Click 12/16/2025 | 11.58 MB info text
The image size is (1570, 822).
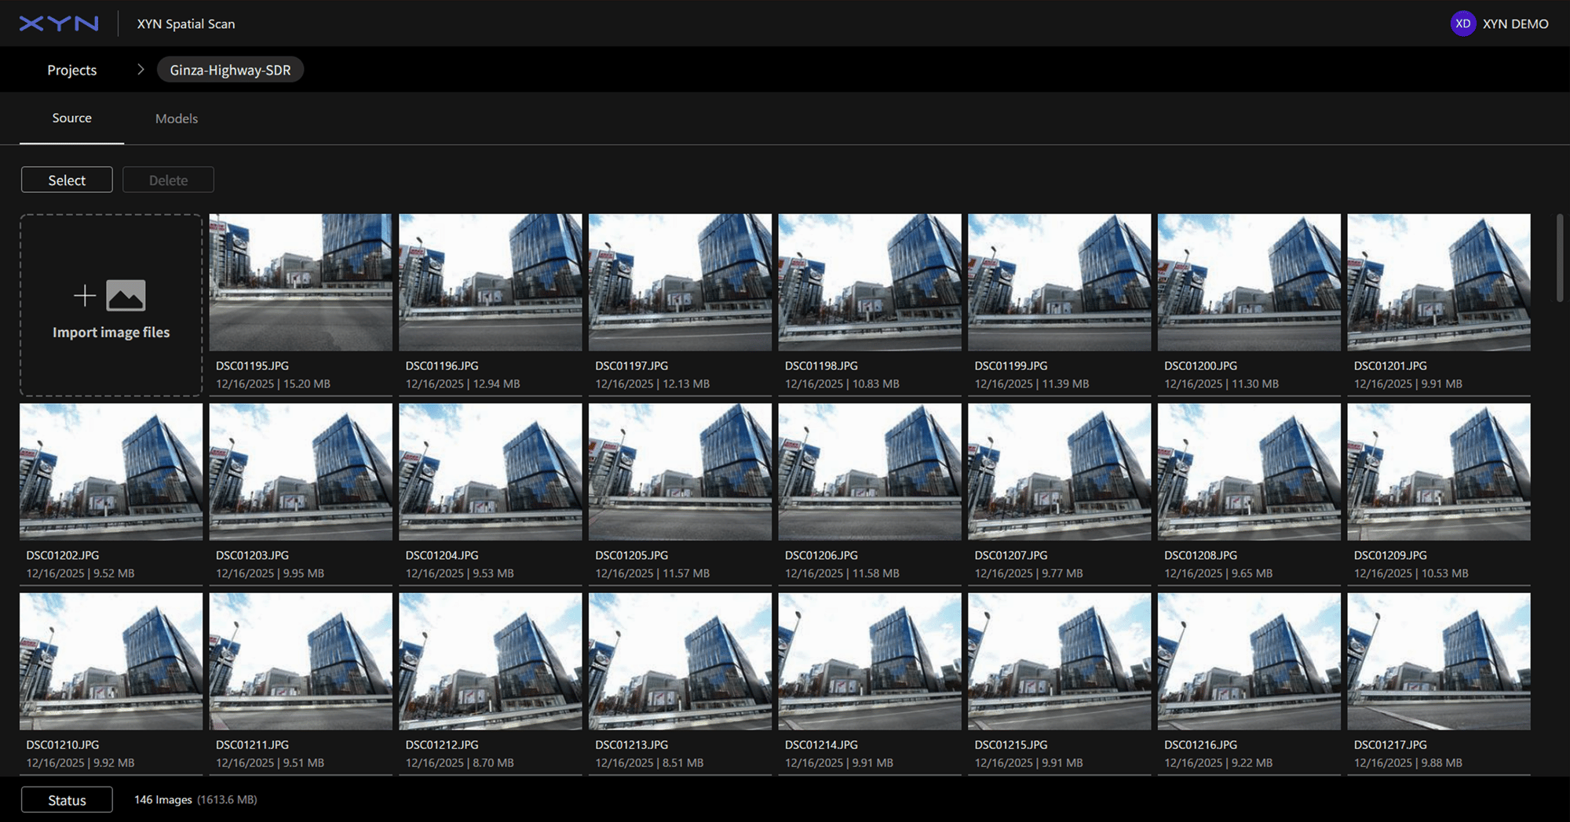pos(842,573)
